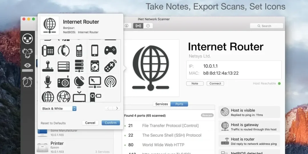Viewport: 308px width, 154px height.
Task: Go to next icon page arrow
Action: tap(116, 108)
